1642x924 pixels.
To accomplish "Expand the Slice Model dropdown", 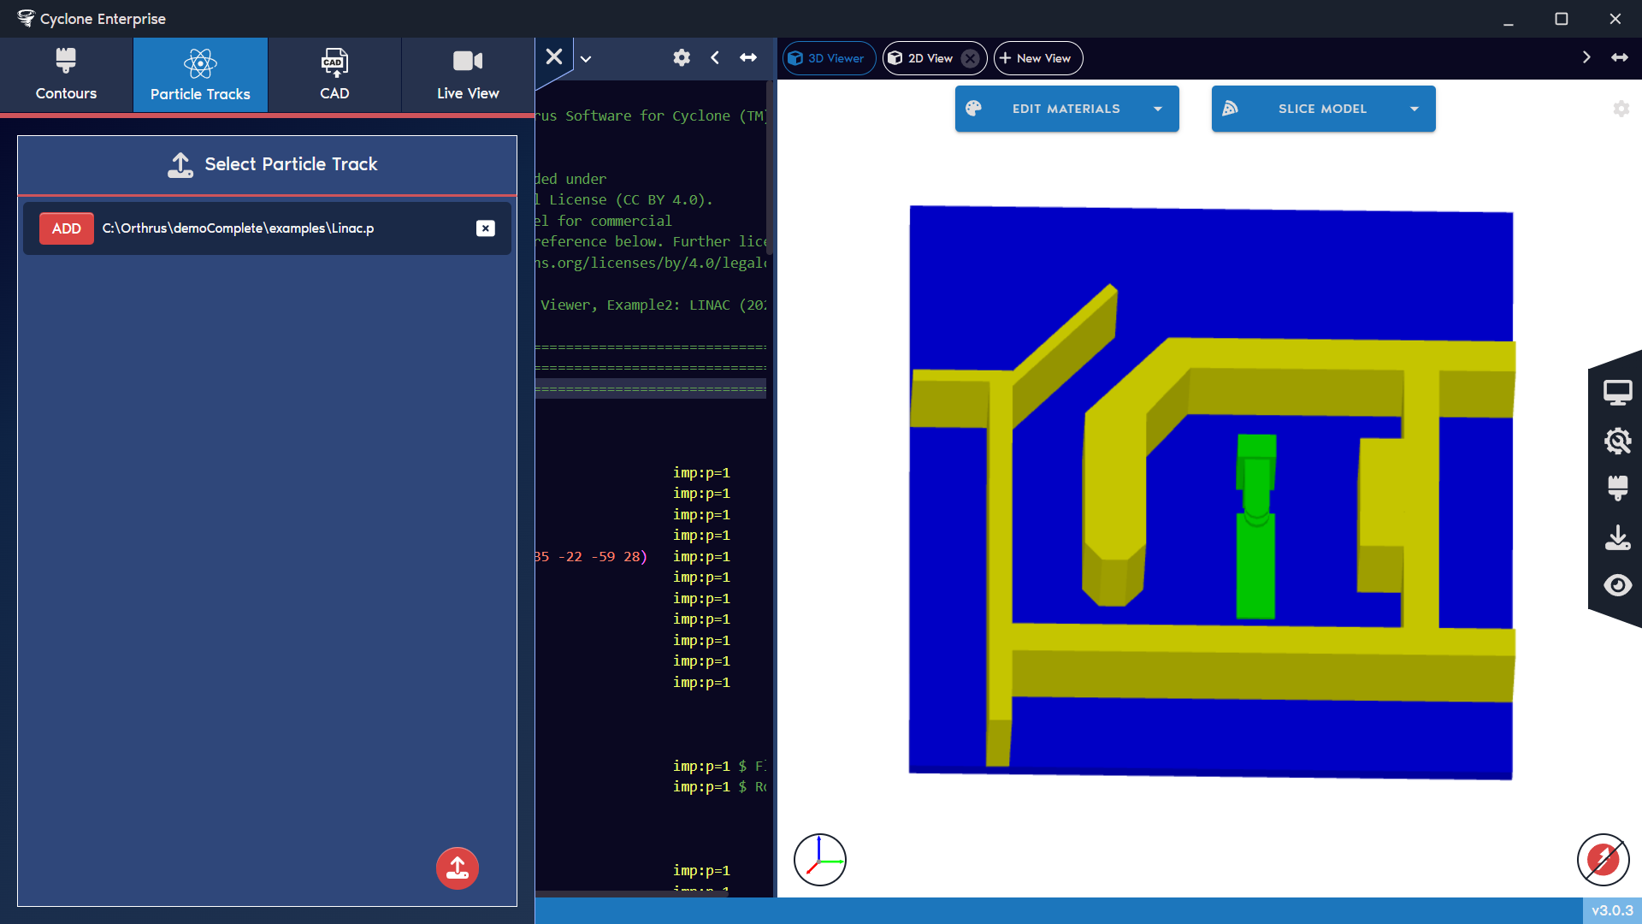I will pyautogui.click(x=1415, y=109).
